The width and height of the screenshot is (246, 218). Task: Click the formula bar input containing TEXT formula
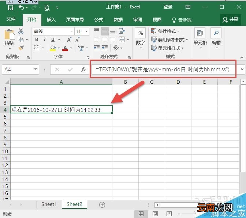click(163, 69)
